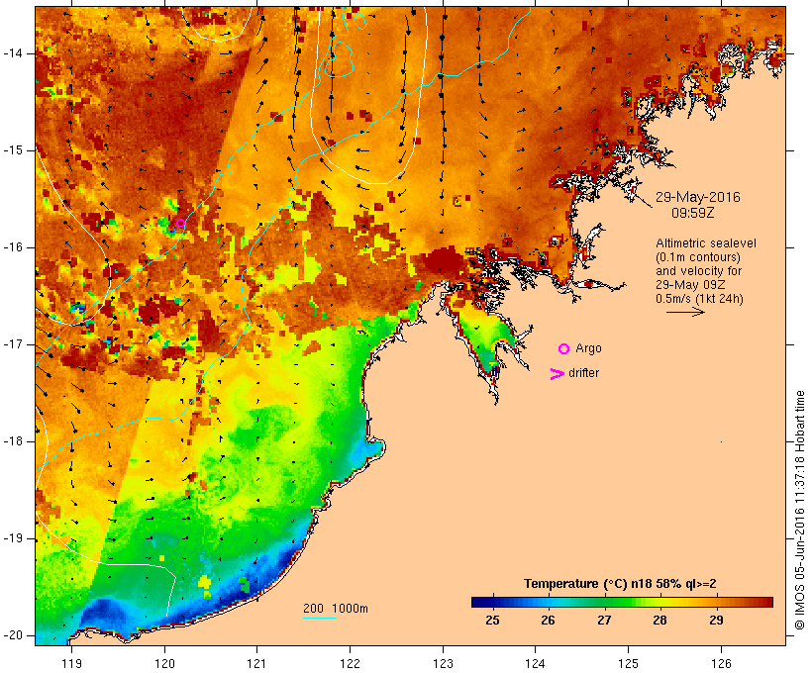Click the 'and velocity for' text line
The height and width of the screenshot is (673, 812).
pyautogui.click(x=698, y=271)
